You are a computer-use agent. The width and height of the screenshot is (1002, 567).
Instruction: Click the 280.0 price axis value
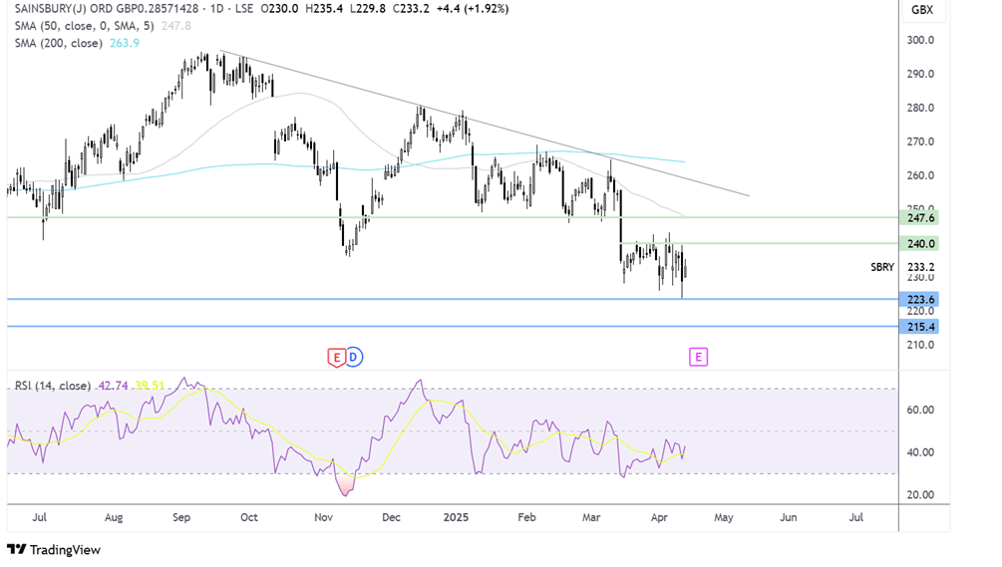[921, 108]
